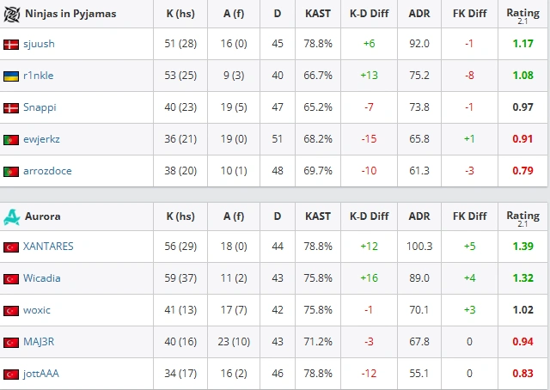Screen dimensions: 550x390
Task: Open sjuush player profile link
Action: coord(39,44)
